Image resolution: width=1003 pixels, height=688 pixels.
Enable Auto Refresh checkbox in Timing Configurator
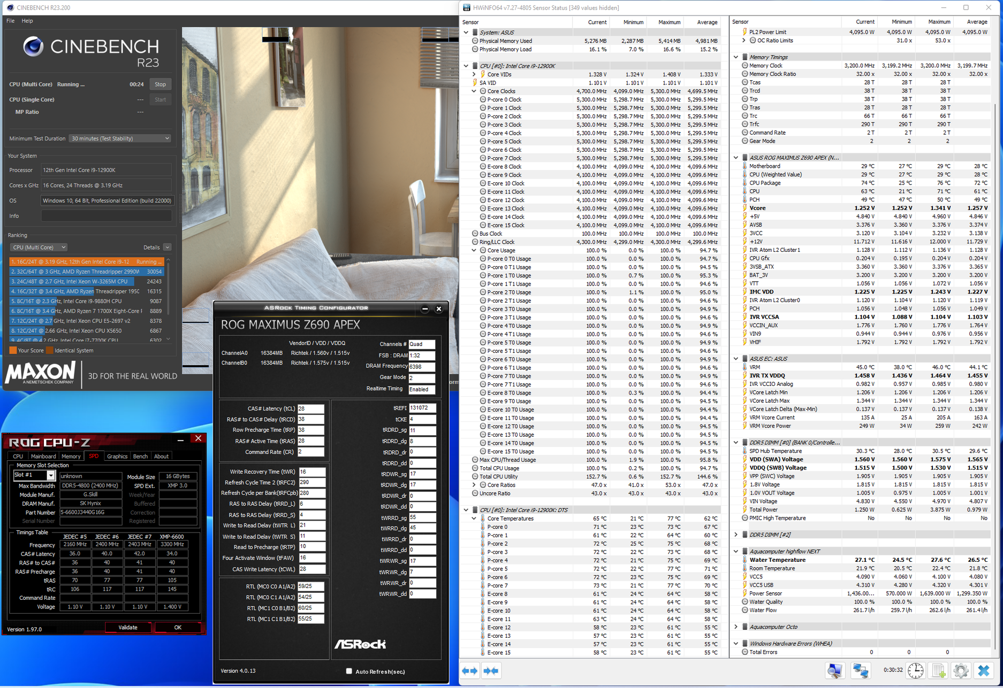349,671
